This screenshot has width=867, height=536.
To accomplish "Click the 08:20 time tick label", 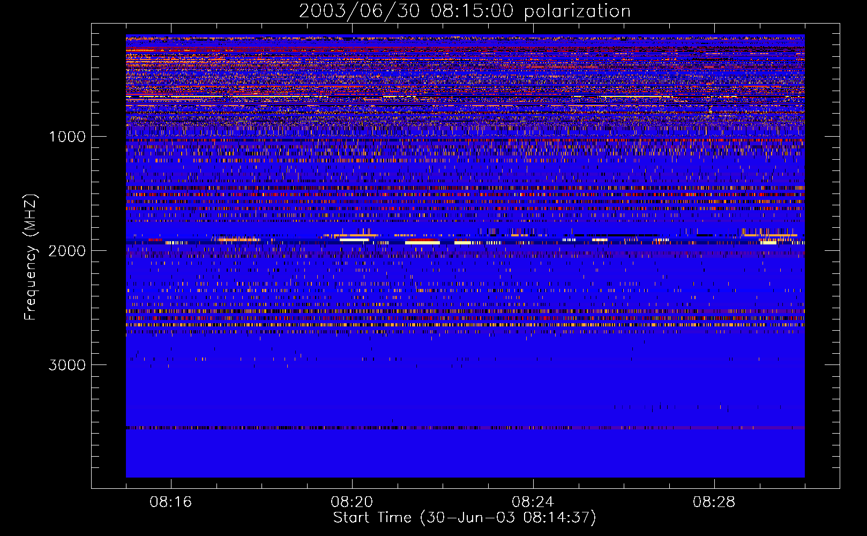I will 352,502.
